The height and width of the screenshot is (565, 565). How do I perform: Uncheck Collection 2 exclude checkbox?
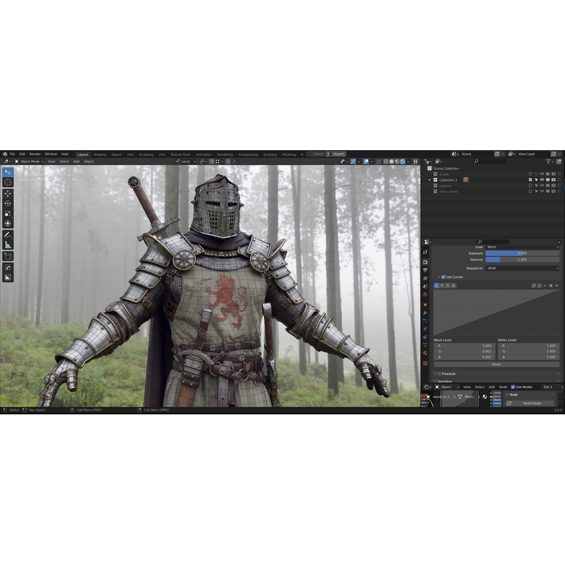point(530,180)
